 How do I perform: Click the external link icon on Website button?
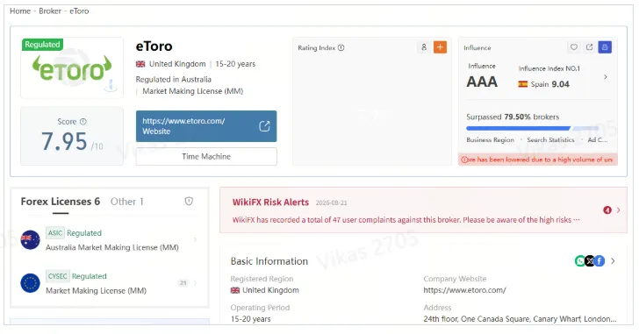tap(264, 126)
